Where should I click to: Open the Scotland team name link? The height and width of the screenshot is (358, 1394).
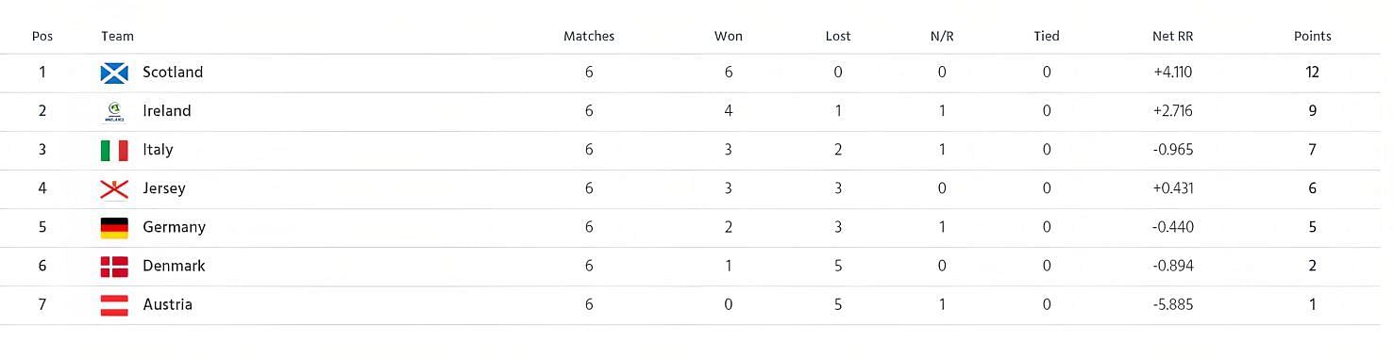173,73
